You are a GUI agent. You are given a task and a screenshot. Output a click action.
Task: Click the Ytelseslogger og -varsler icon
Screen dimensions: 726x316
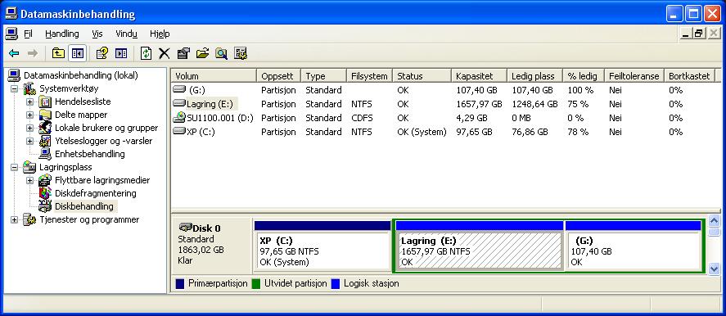(45, 141)
